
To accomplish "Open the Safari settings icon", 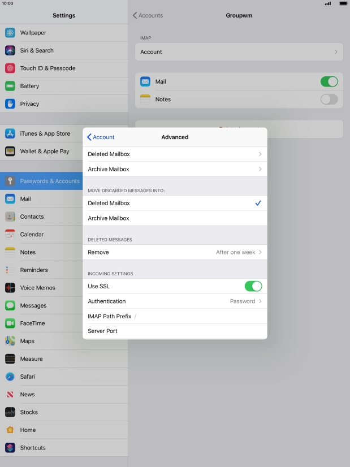I will 10,377.
